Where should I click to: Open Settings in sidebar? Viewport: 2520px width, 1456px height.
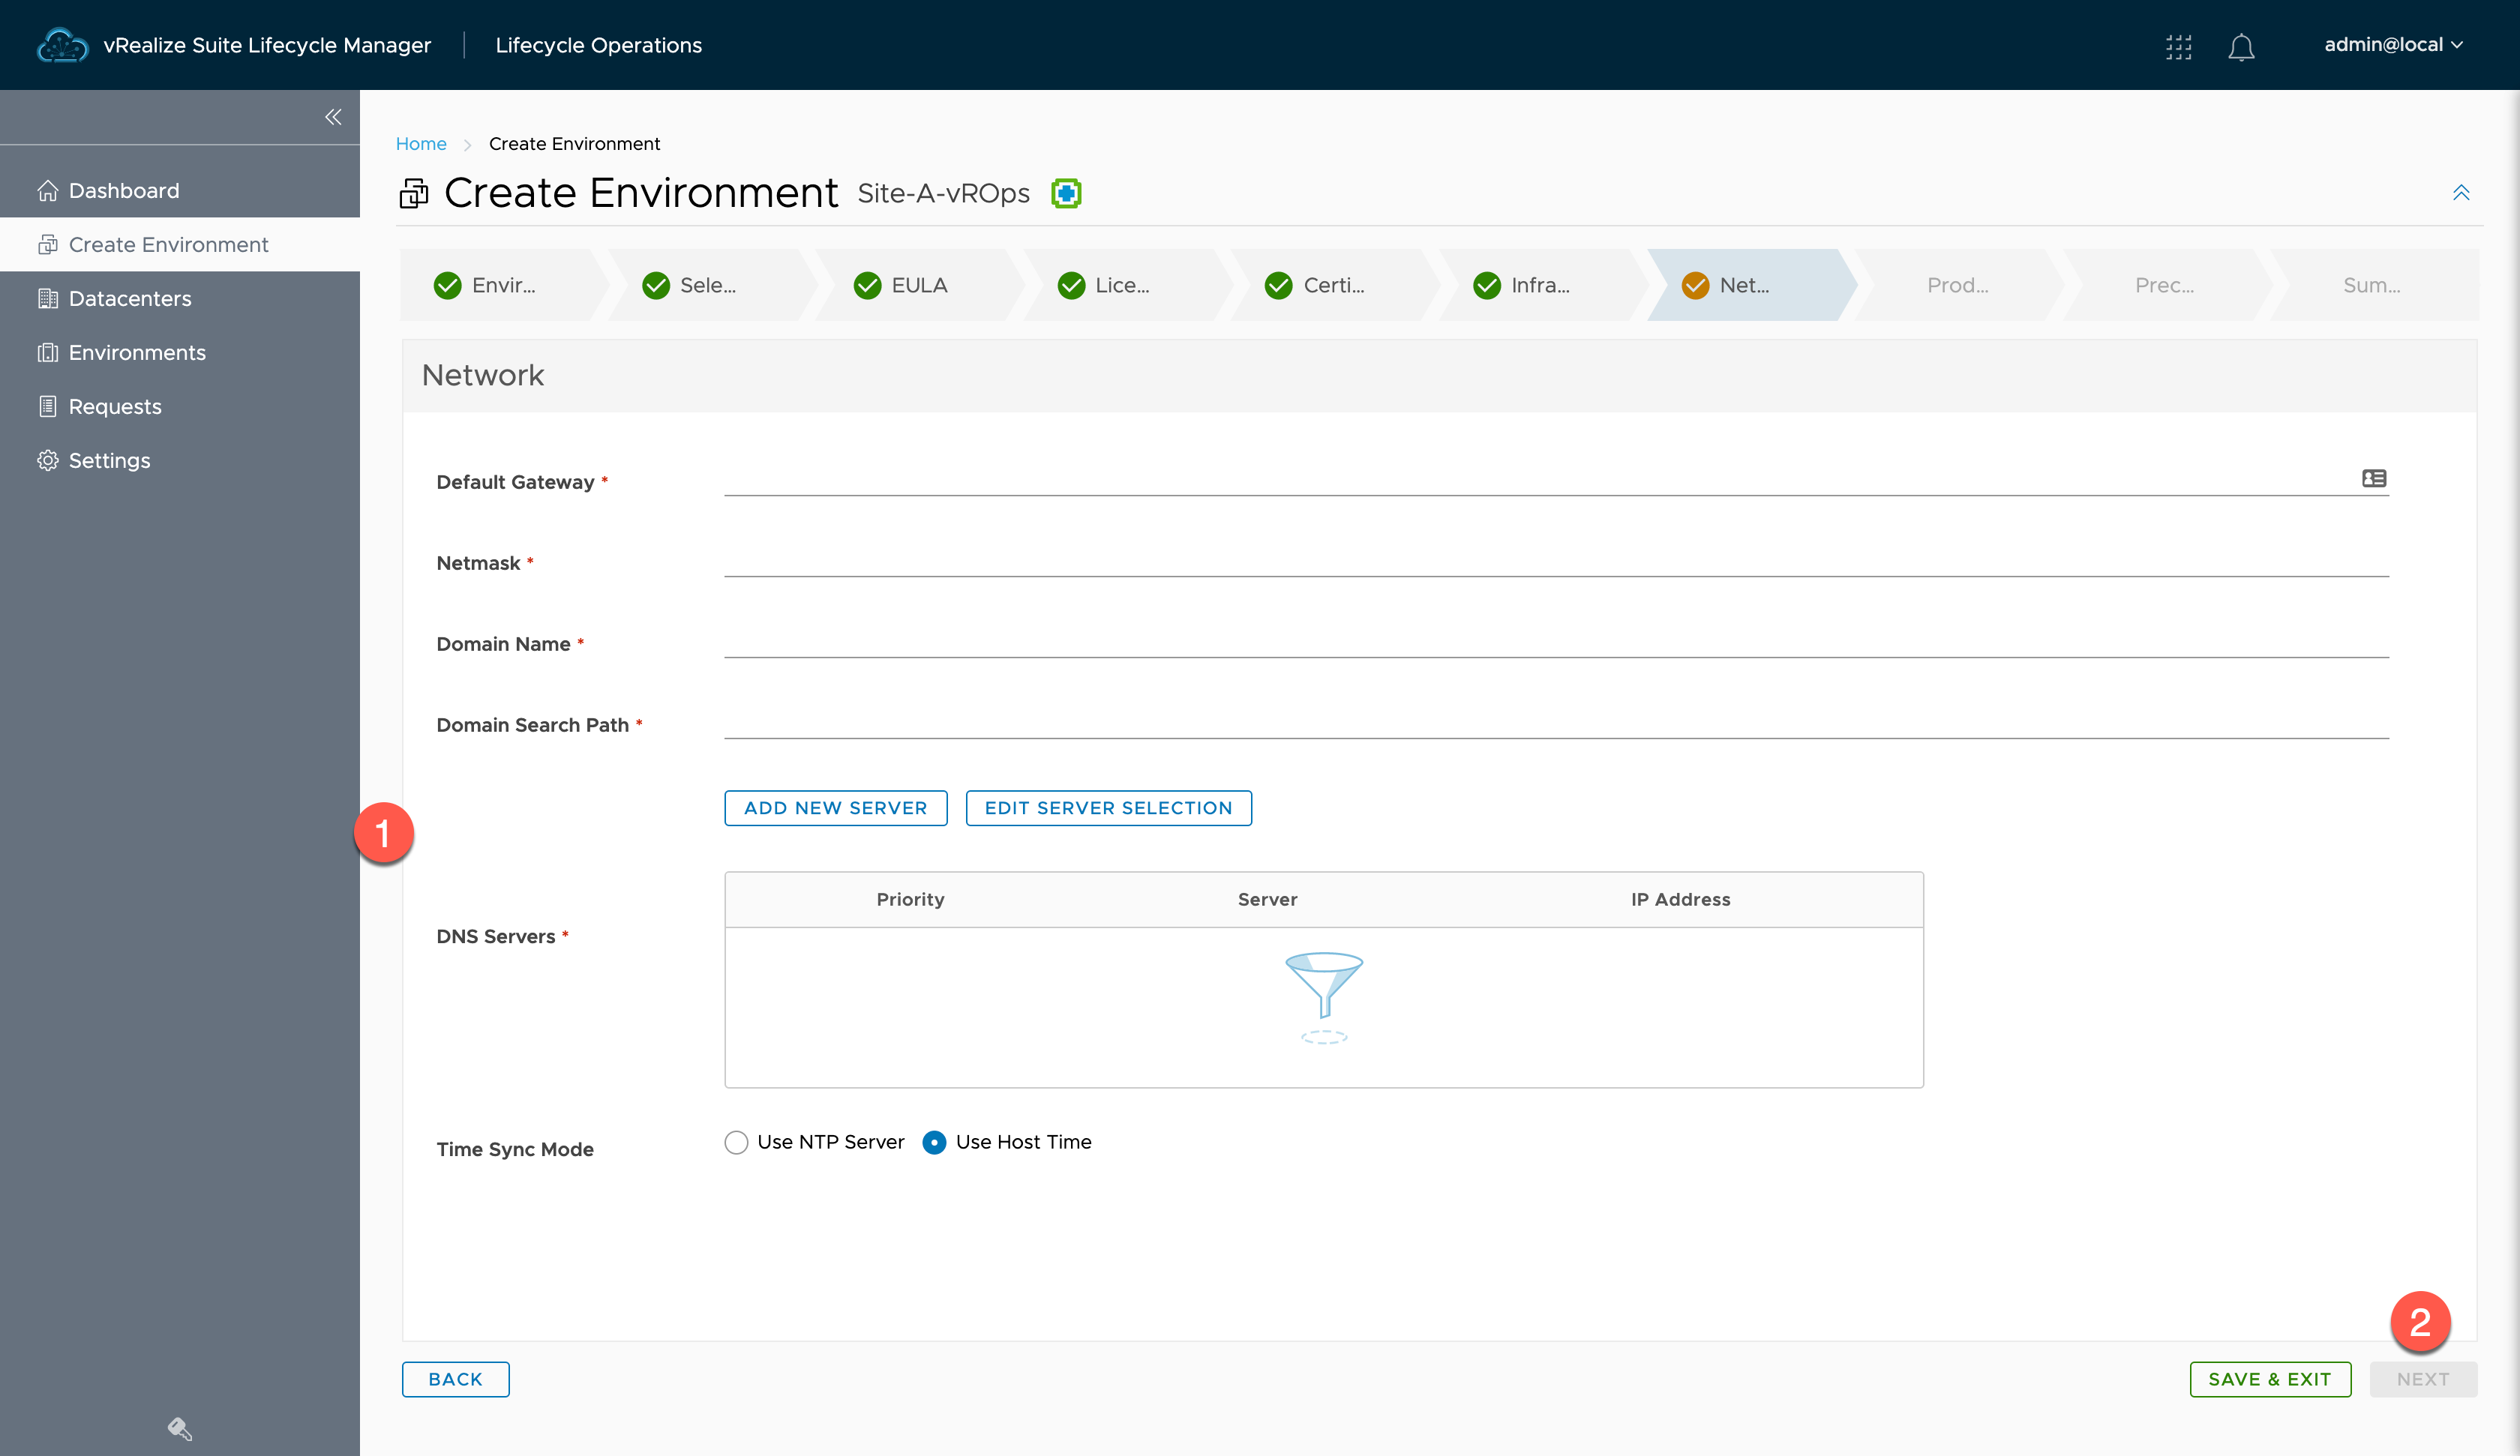click(180, 460)
